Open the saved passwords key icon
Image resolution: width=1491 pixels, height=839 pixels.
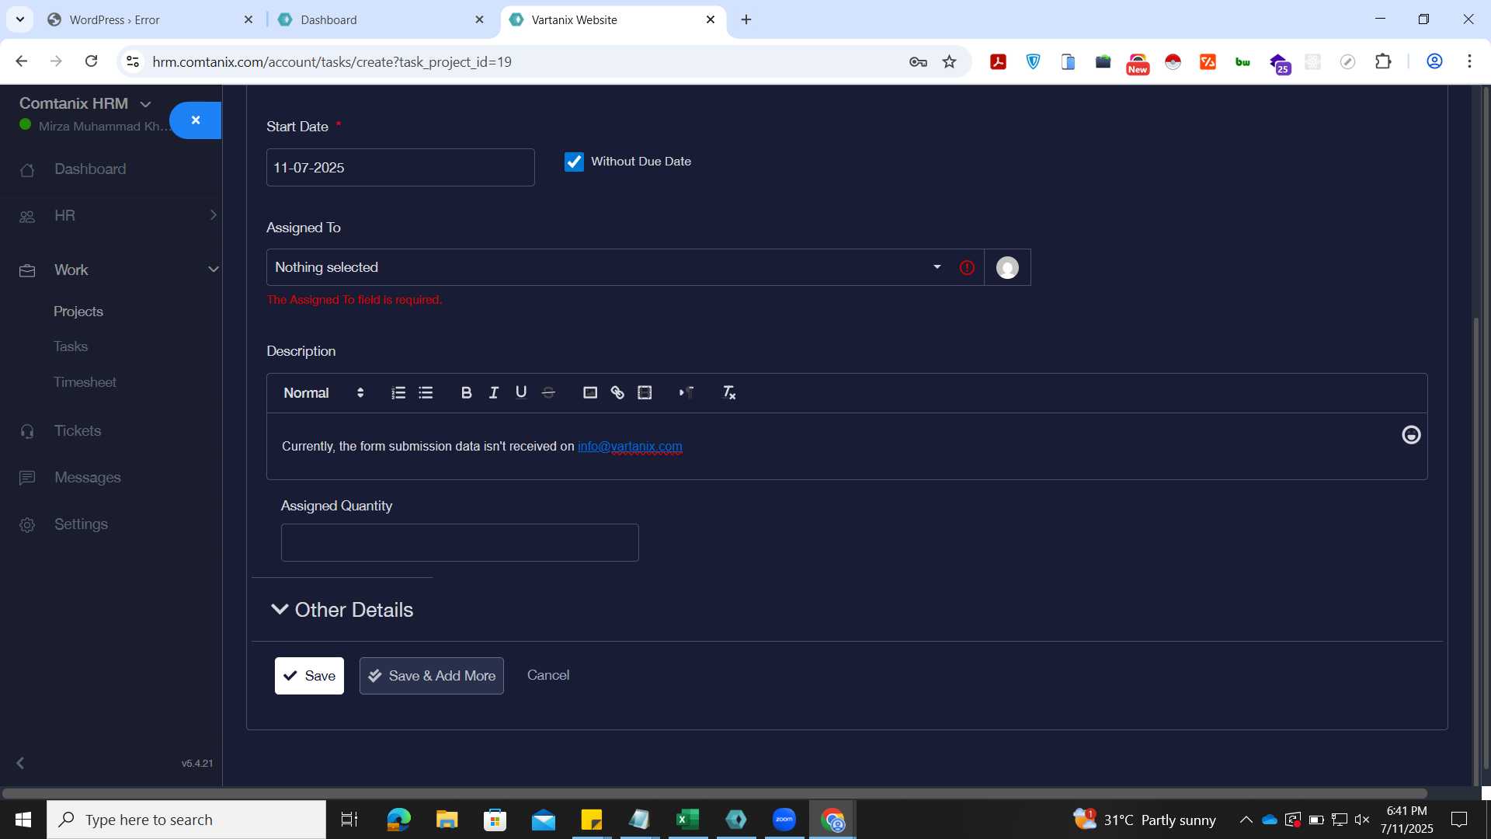tap(918, 62)
